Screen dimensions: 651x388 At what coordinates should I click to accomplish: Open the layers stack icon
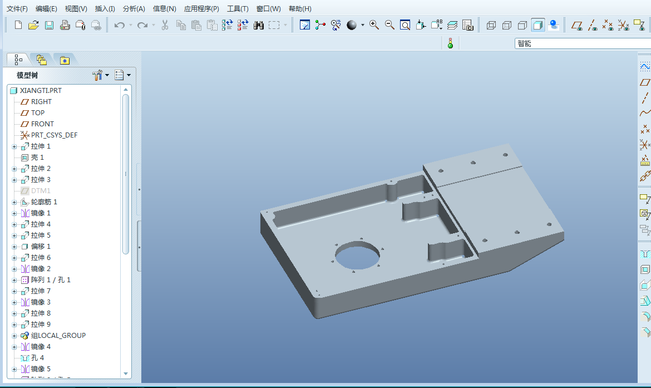tap(452, 25)
